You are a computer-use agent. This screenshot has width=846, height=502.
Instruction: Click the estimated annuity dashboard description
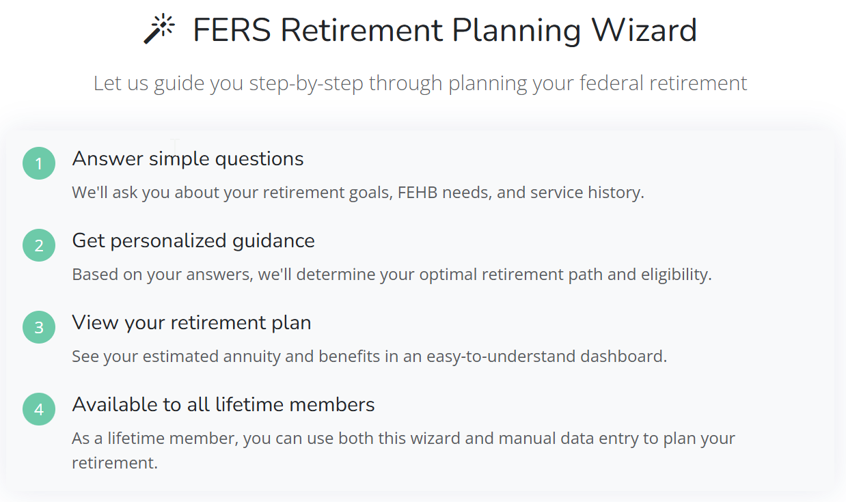click(x=369, y=357)
